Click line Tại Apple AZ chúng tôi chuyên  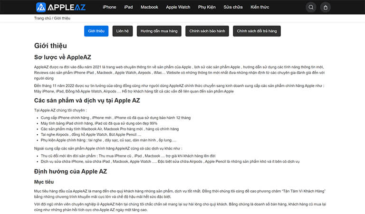click(60, 110)
